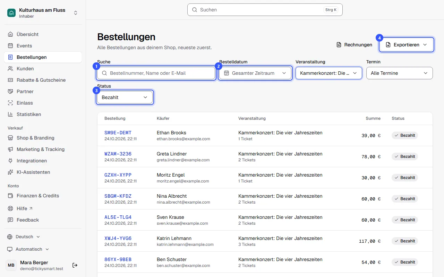The width and height of the screenshot is (444, 277).
Task: Open order XWJ4-YVG6
Action: (x=118, y=238)
